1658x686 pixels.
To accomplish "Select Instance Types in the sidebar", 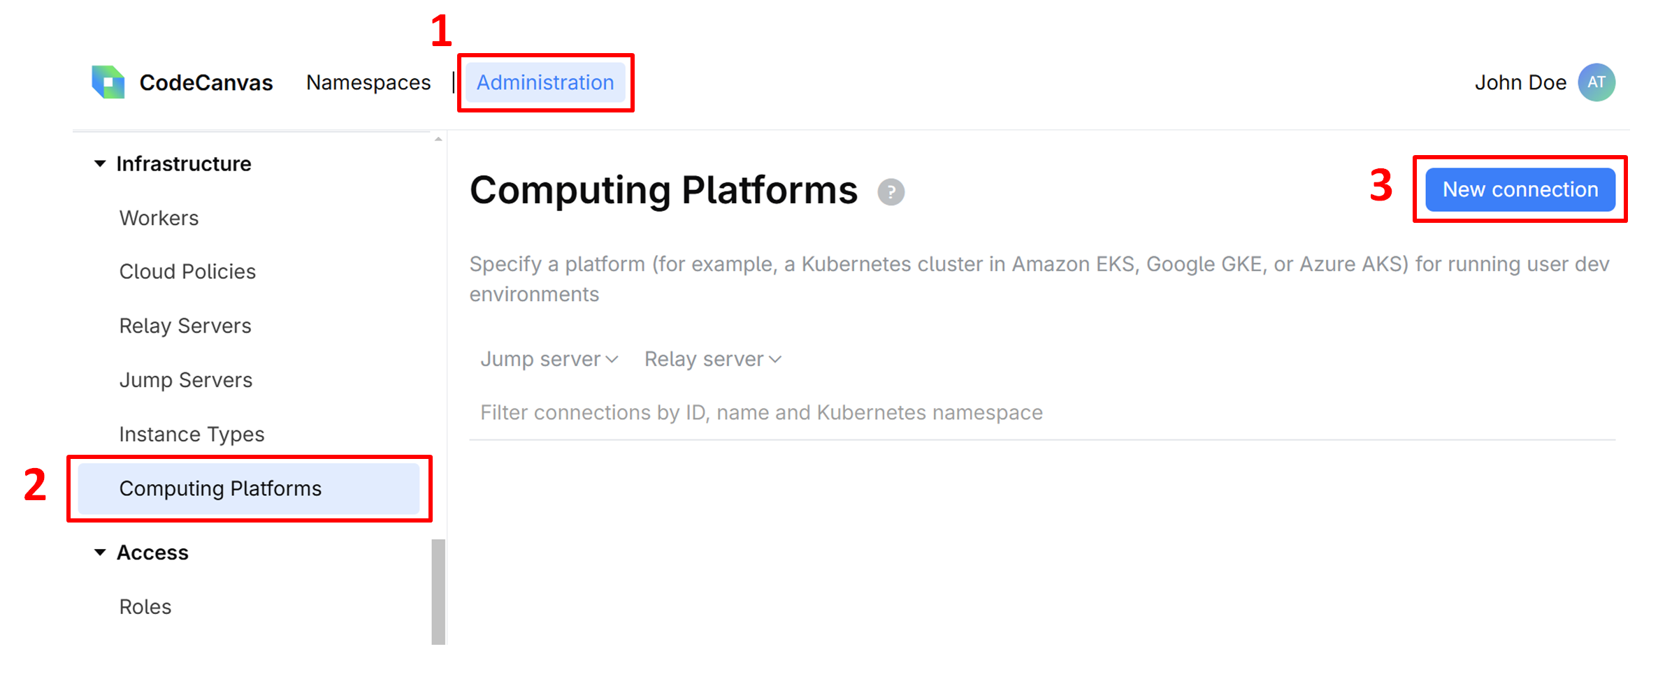I will click(x=192, y=434).
